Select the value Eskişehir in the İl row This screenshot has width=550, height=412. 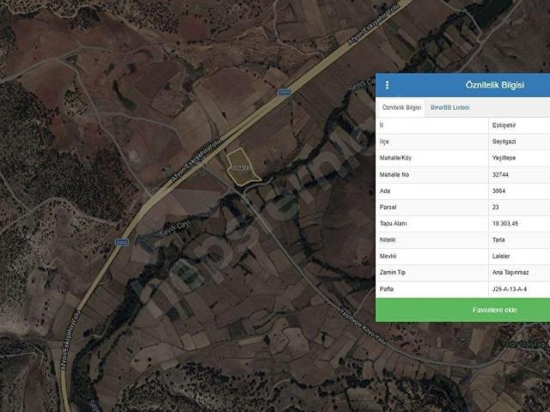pos(504,125)
